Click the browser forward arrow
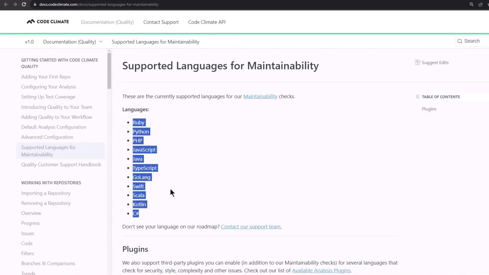Image resolution: width=489 pixels, height=275 pixels. (15, 4)
